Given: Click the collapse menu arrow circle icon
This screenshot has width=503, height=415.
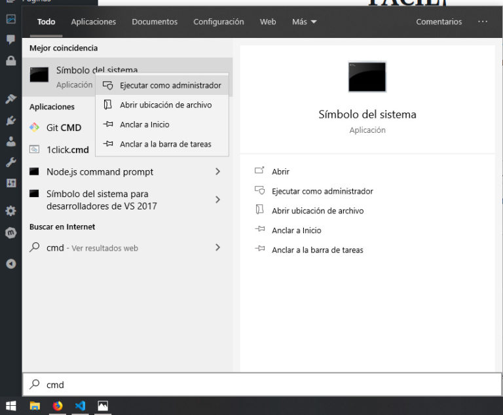Looking at the screenshot, I should click(11, 264).
